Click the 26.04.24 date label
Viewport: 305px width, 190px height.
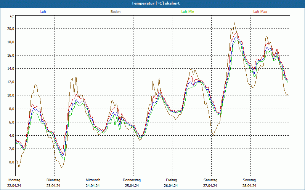pyautogui.click(x=171, y=186)
